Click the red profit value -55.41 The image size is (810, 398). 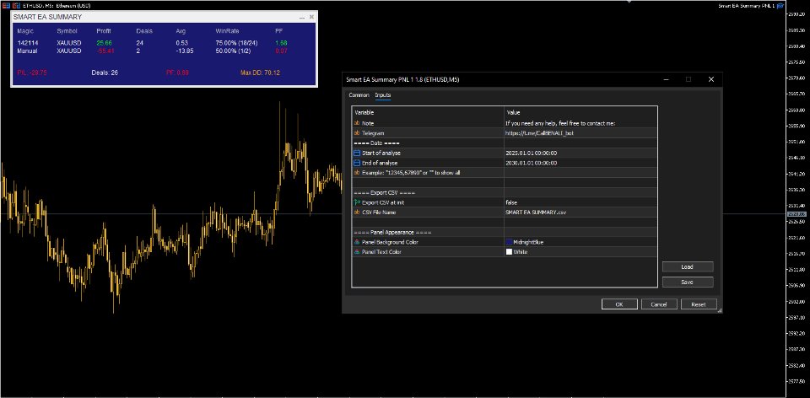(105, 51)
